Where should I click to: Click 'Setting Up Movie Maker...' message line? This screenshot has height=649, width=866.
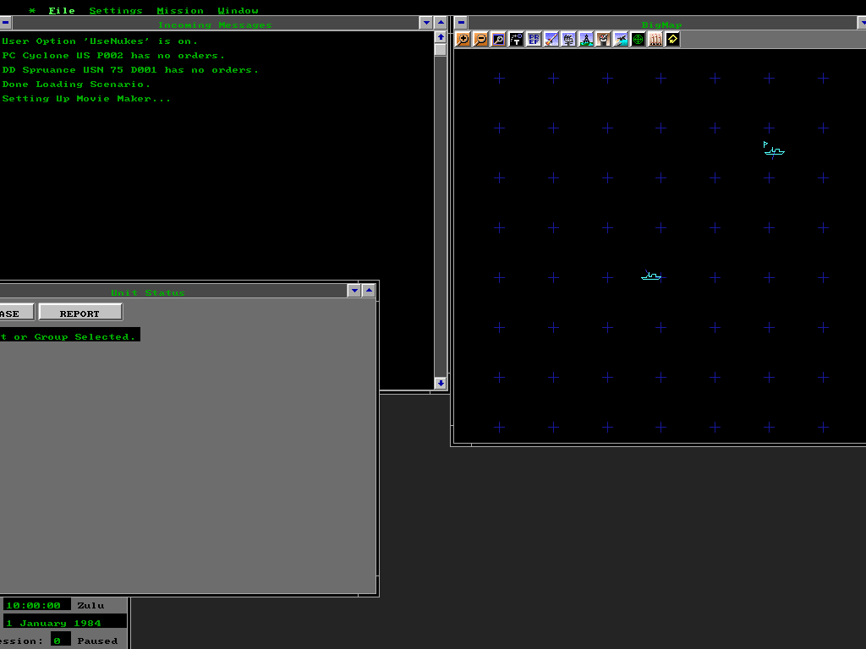[x=86, y=98]
